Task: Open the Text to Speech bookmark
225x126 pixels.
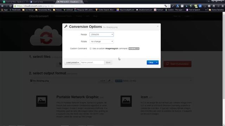Action: tap(193, 10)
